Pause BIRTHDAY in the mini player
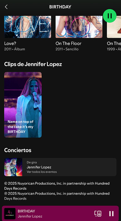 (x=112, y=214)
